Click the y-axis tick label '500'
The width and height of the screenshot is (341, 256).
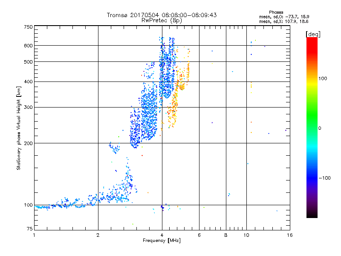click(x=28, y=62)
